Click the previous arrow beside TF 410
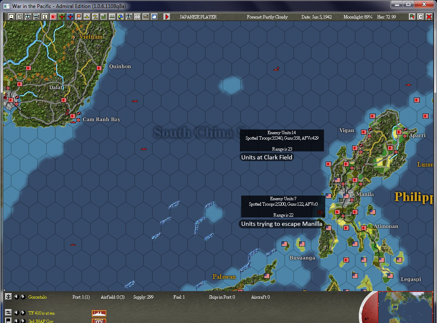437x323 pixels. [x=16, y=312]
